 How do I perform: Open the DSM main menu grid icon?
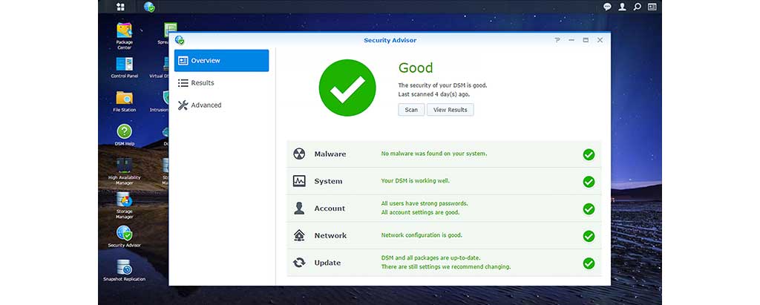(121, 7)
